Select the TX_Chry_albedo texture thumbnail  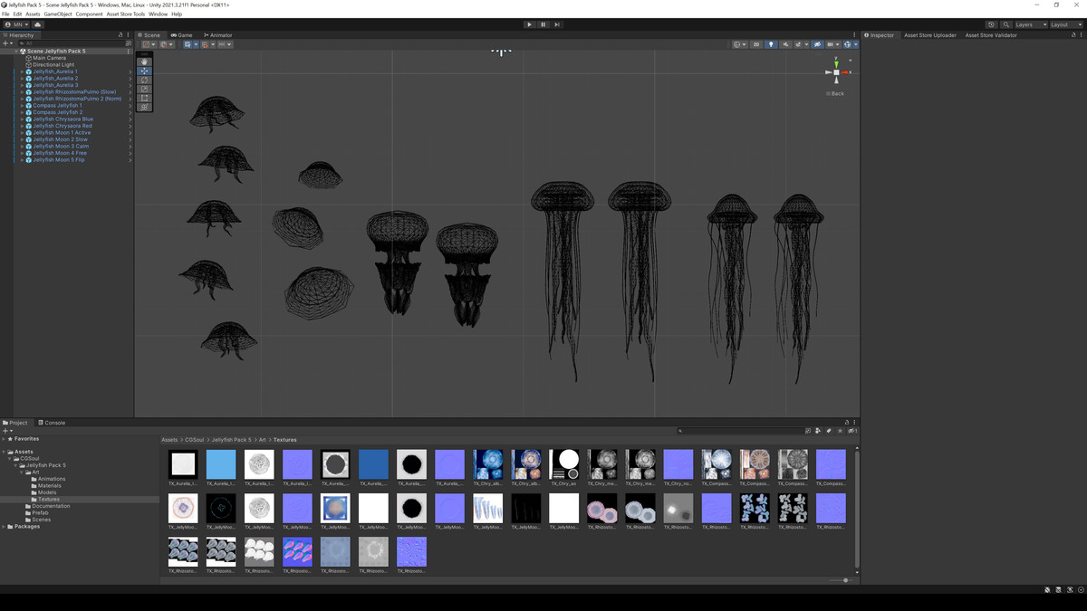click(489, 463)
